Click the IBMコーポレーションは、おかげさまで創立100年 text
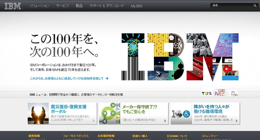The image size is (260, 140). pos(63,65)
